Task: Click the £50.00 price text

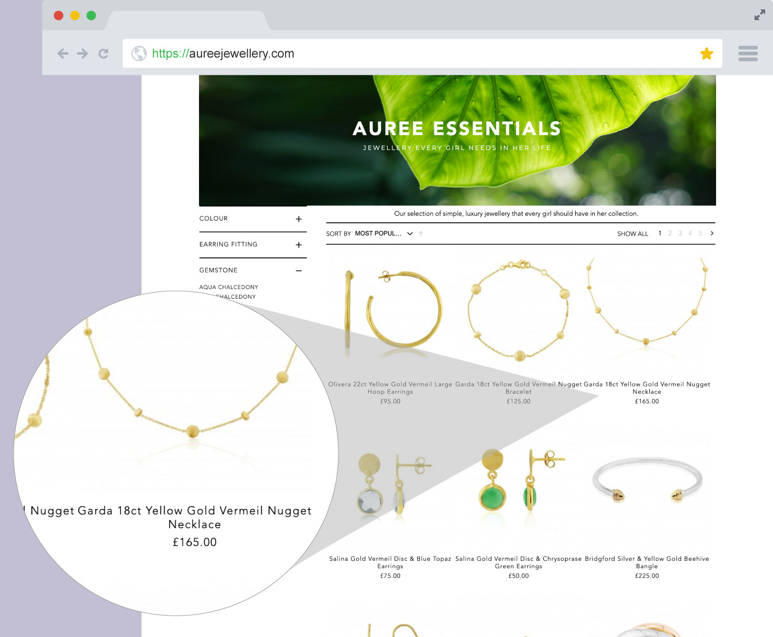Action: pos(519,576)
